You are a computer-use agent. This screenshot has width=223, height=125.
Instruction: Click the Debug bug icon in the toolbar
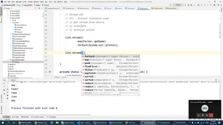pos(188,5)
